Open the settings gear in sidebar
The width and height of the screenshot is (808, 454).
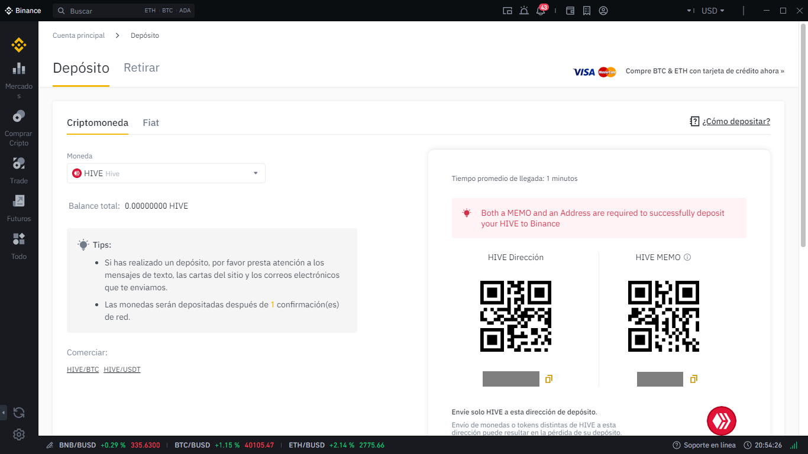point(19,434)
